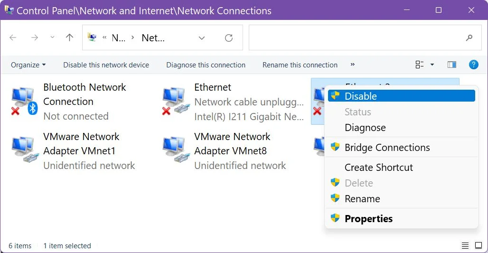The height and width of the screenshot is (253, 488).
Task: Click the Forward navigation arrow
Action: [35, 37]
